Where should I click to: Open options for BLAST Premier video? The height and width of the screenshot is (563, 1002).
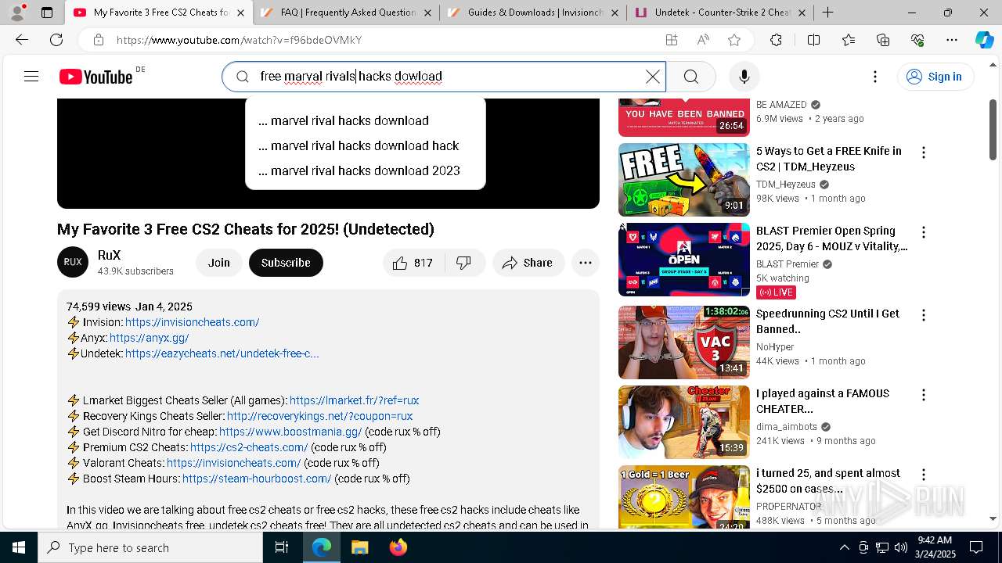(x=924, y=232)
